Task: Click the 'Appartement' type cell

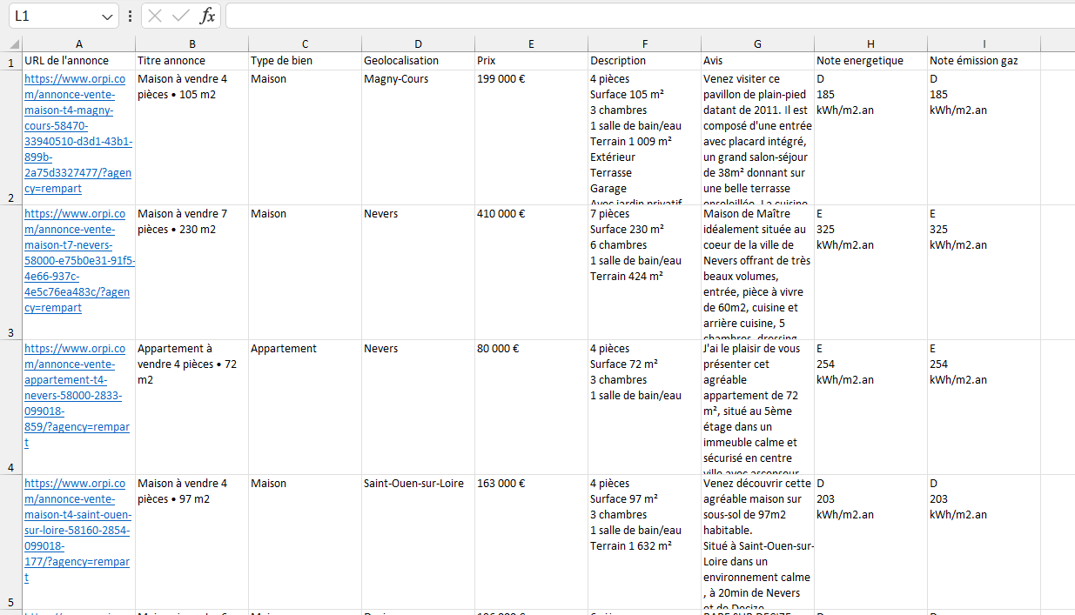Action: (306, 407)
